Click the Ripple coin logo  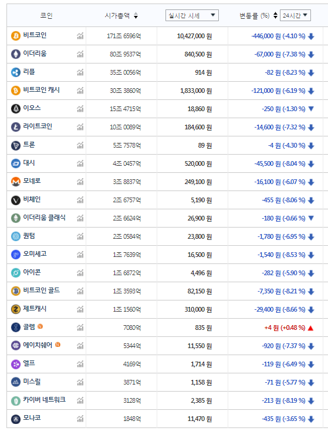click(16, 72)
